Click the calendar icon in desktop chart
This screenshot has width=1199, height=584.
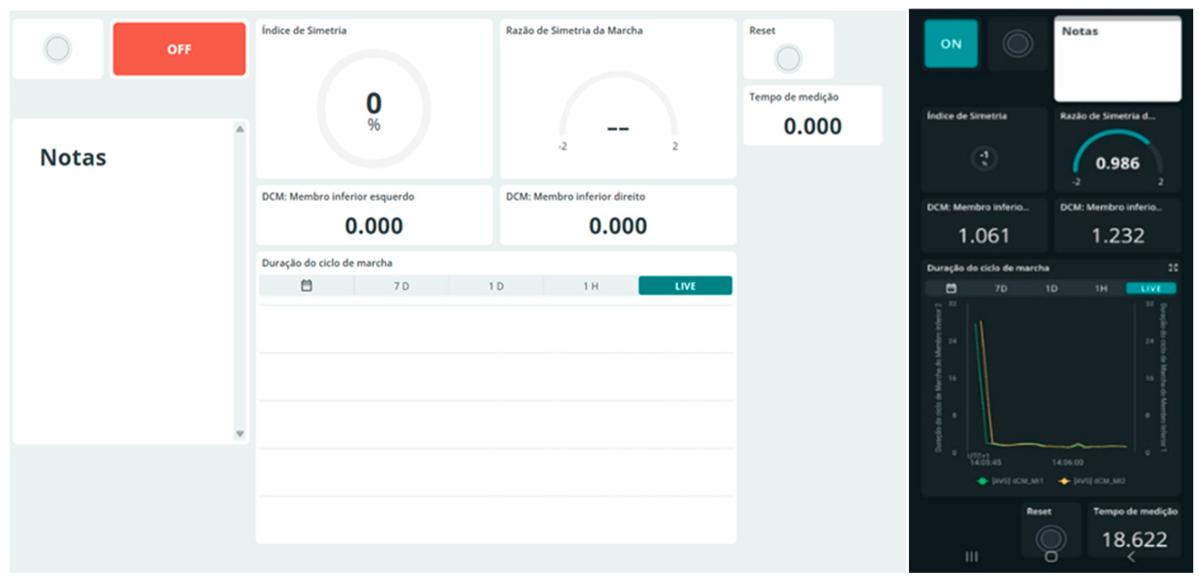click(306, 285)
